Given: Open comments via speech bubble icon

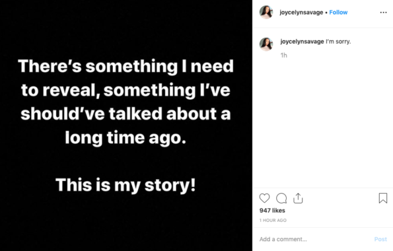Looking at the screenshot, I should click(281, 198).
